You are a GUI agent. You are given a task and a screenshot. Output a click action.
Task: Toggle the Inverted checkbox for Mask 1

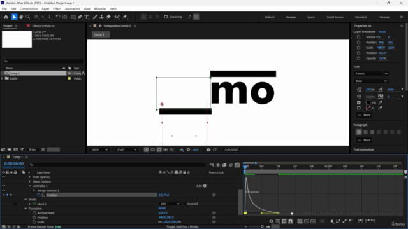click(185, 204)
